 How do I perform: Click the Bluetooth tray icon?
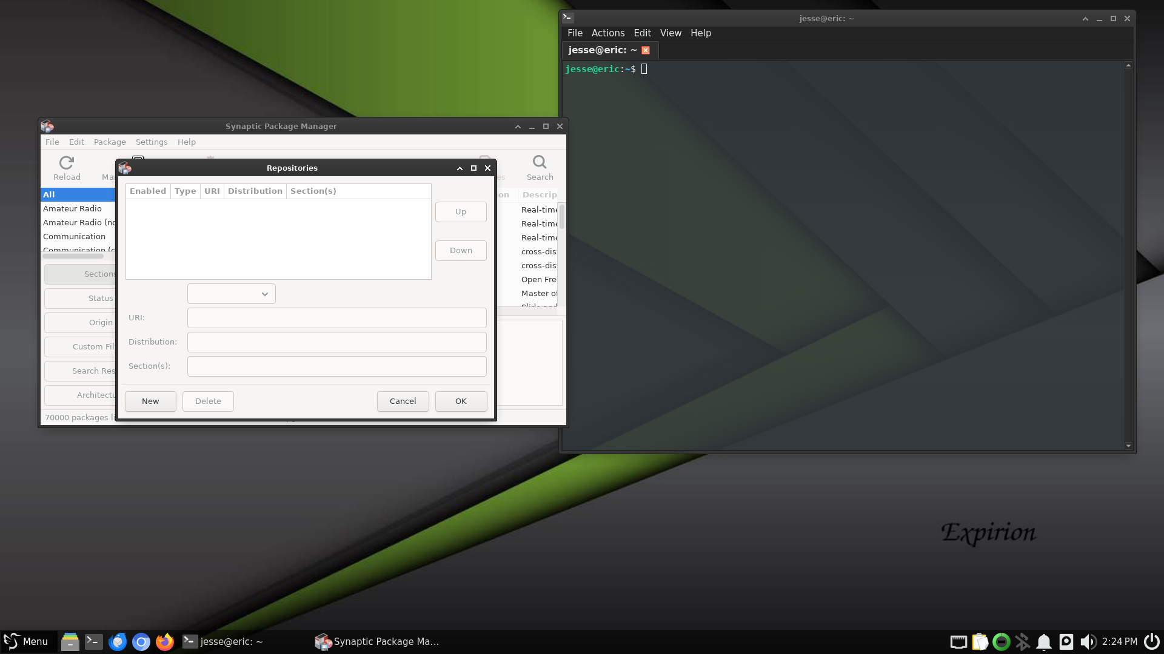[x=1023, y=642]
